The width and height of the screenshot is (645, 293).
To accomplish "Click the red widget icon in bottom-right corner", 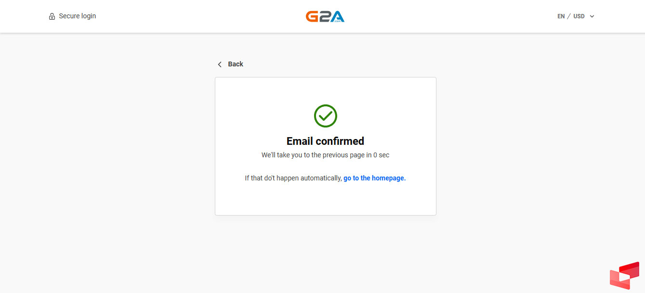I will [624, 276].
